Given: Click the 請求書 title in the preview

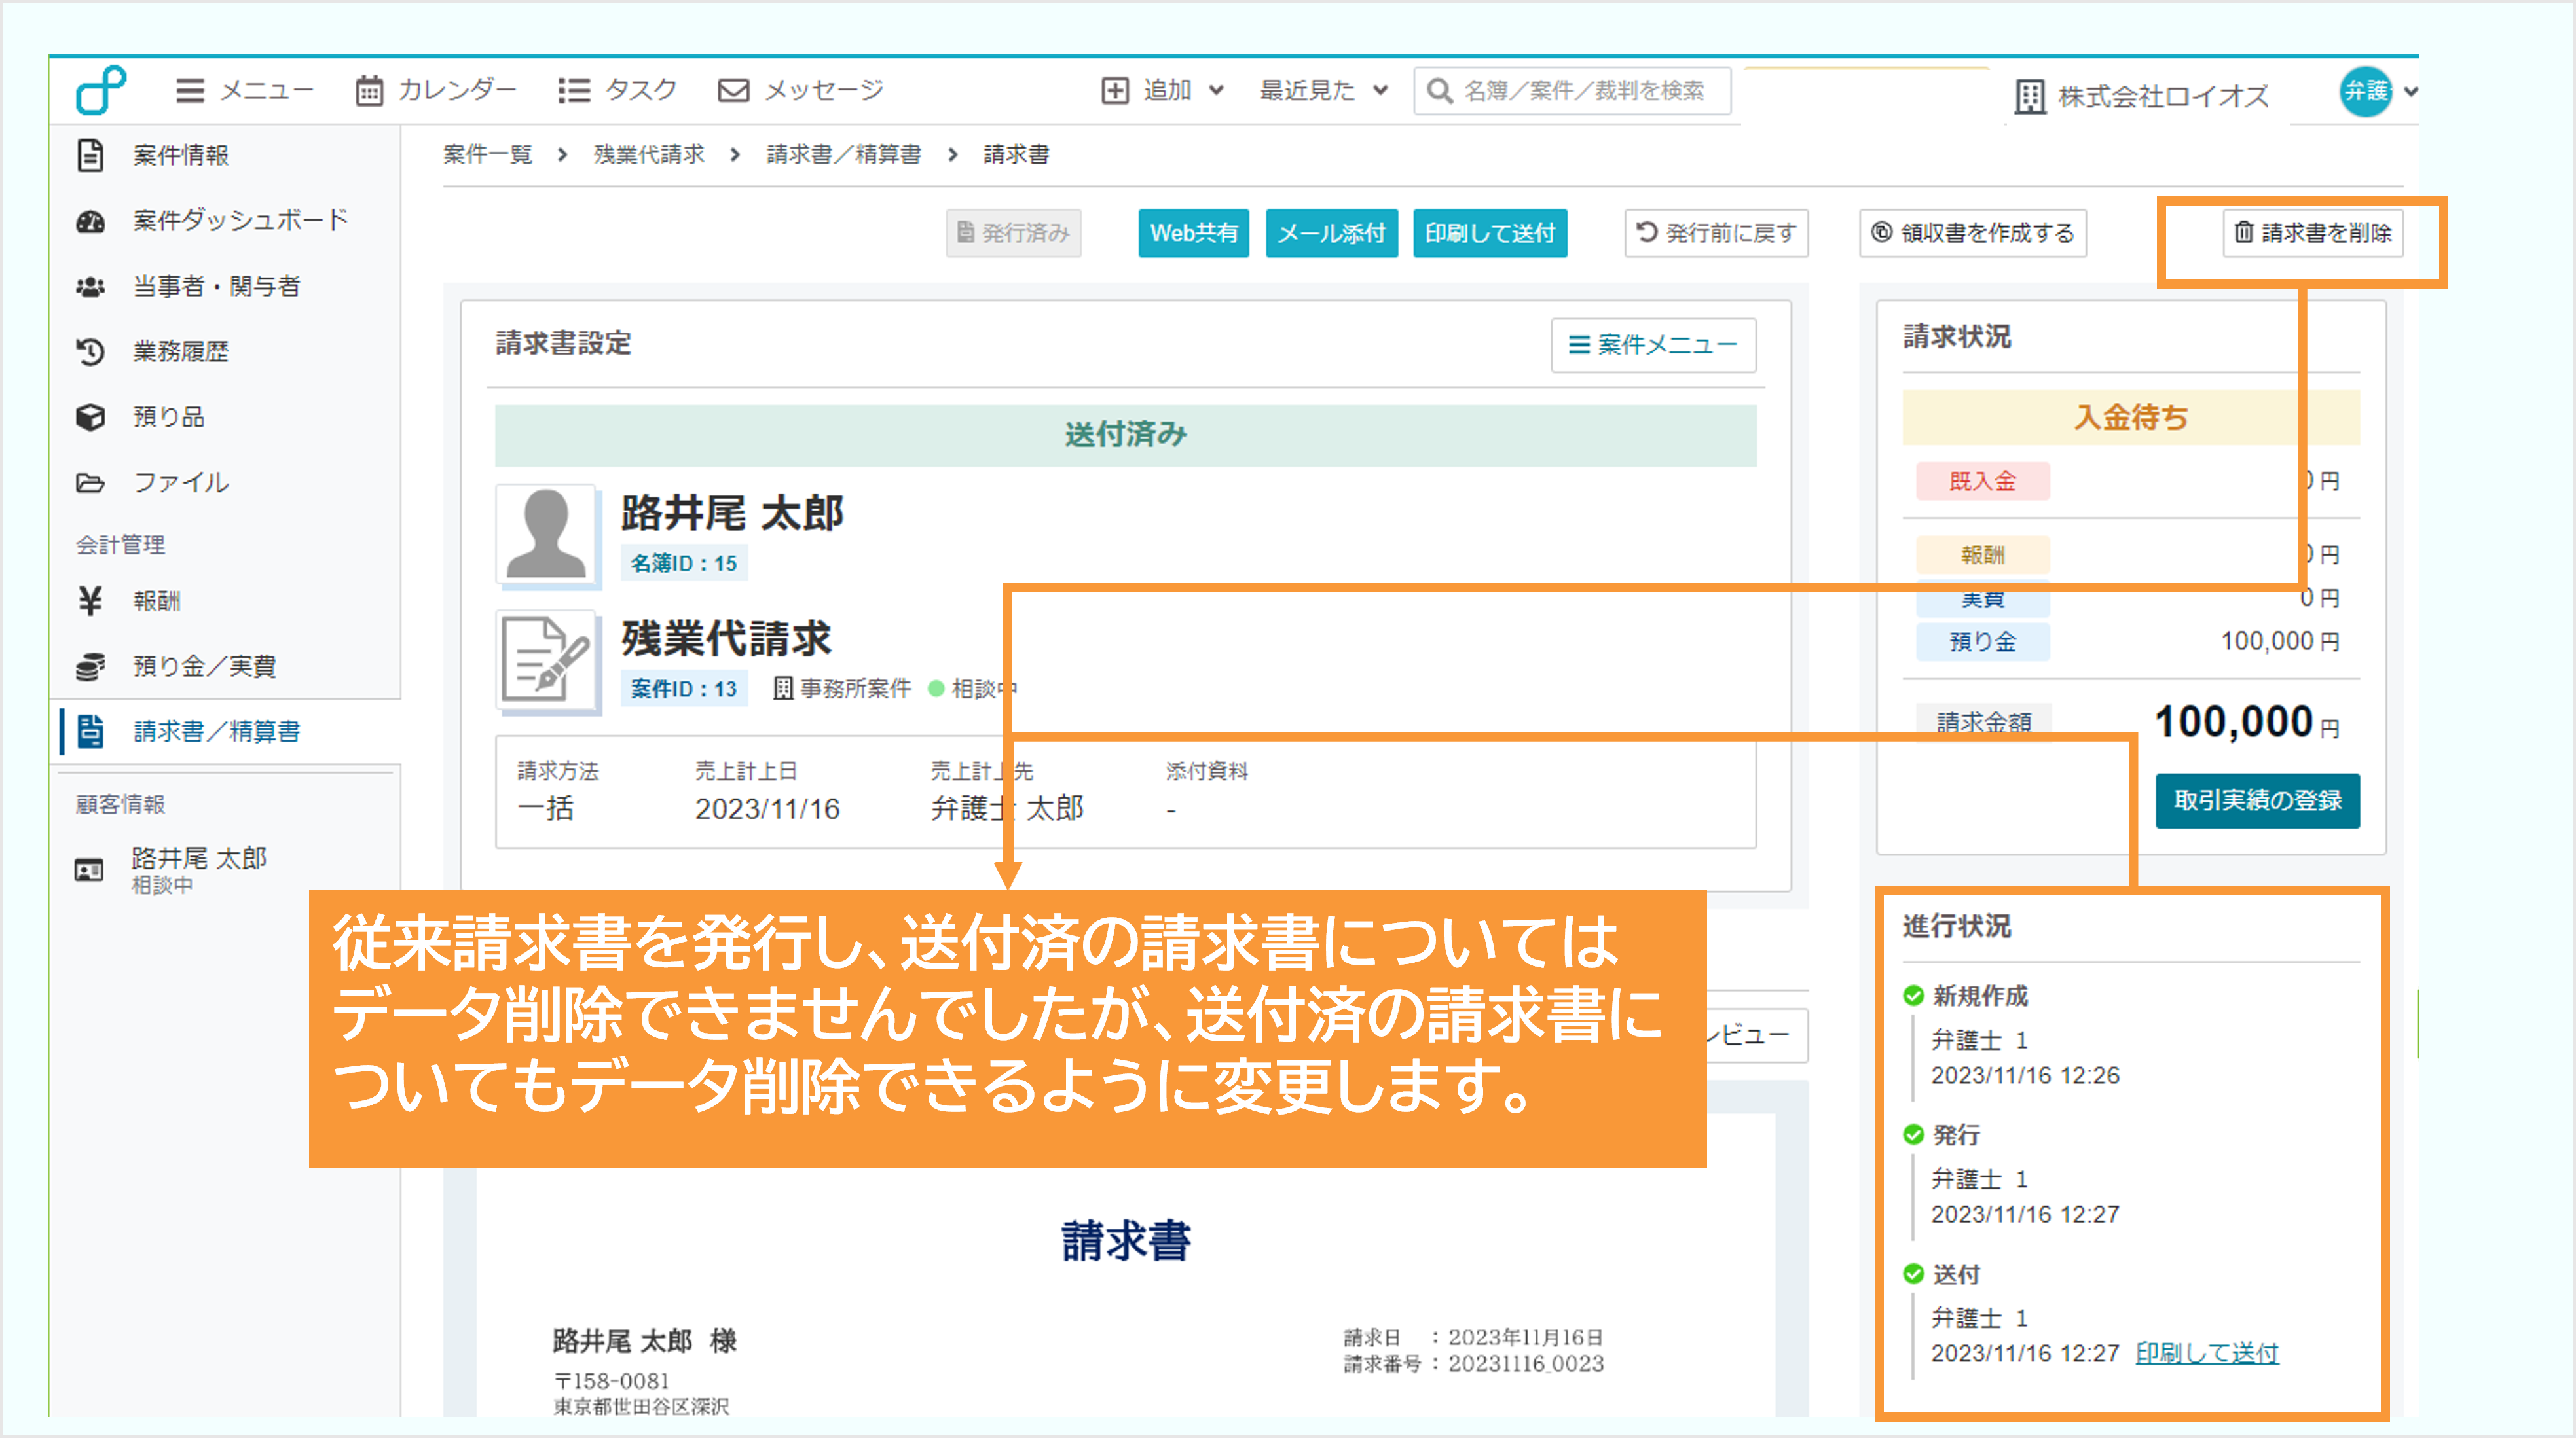Looking at the screenshot, I should 1126,1241.
